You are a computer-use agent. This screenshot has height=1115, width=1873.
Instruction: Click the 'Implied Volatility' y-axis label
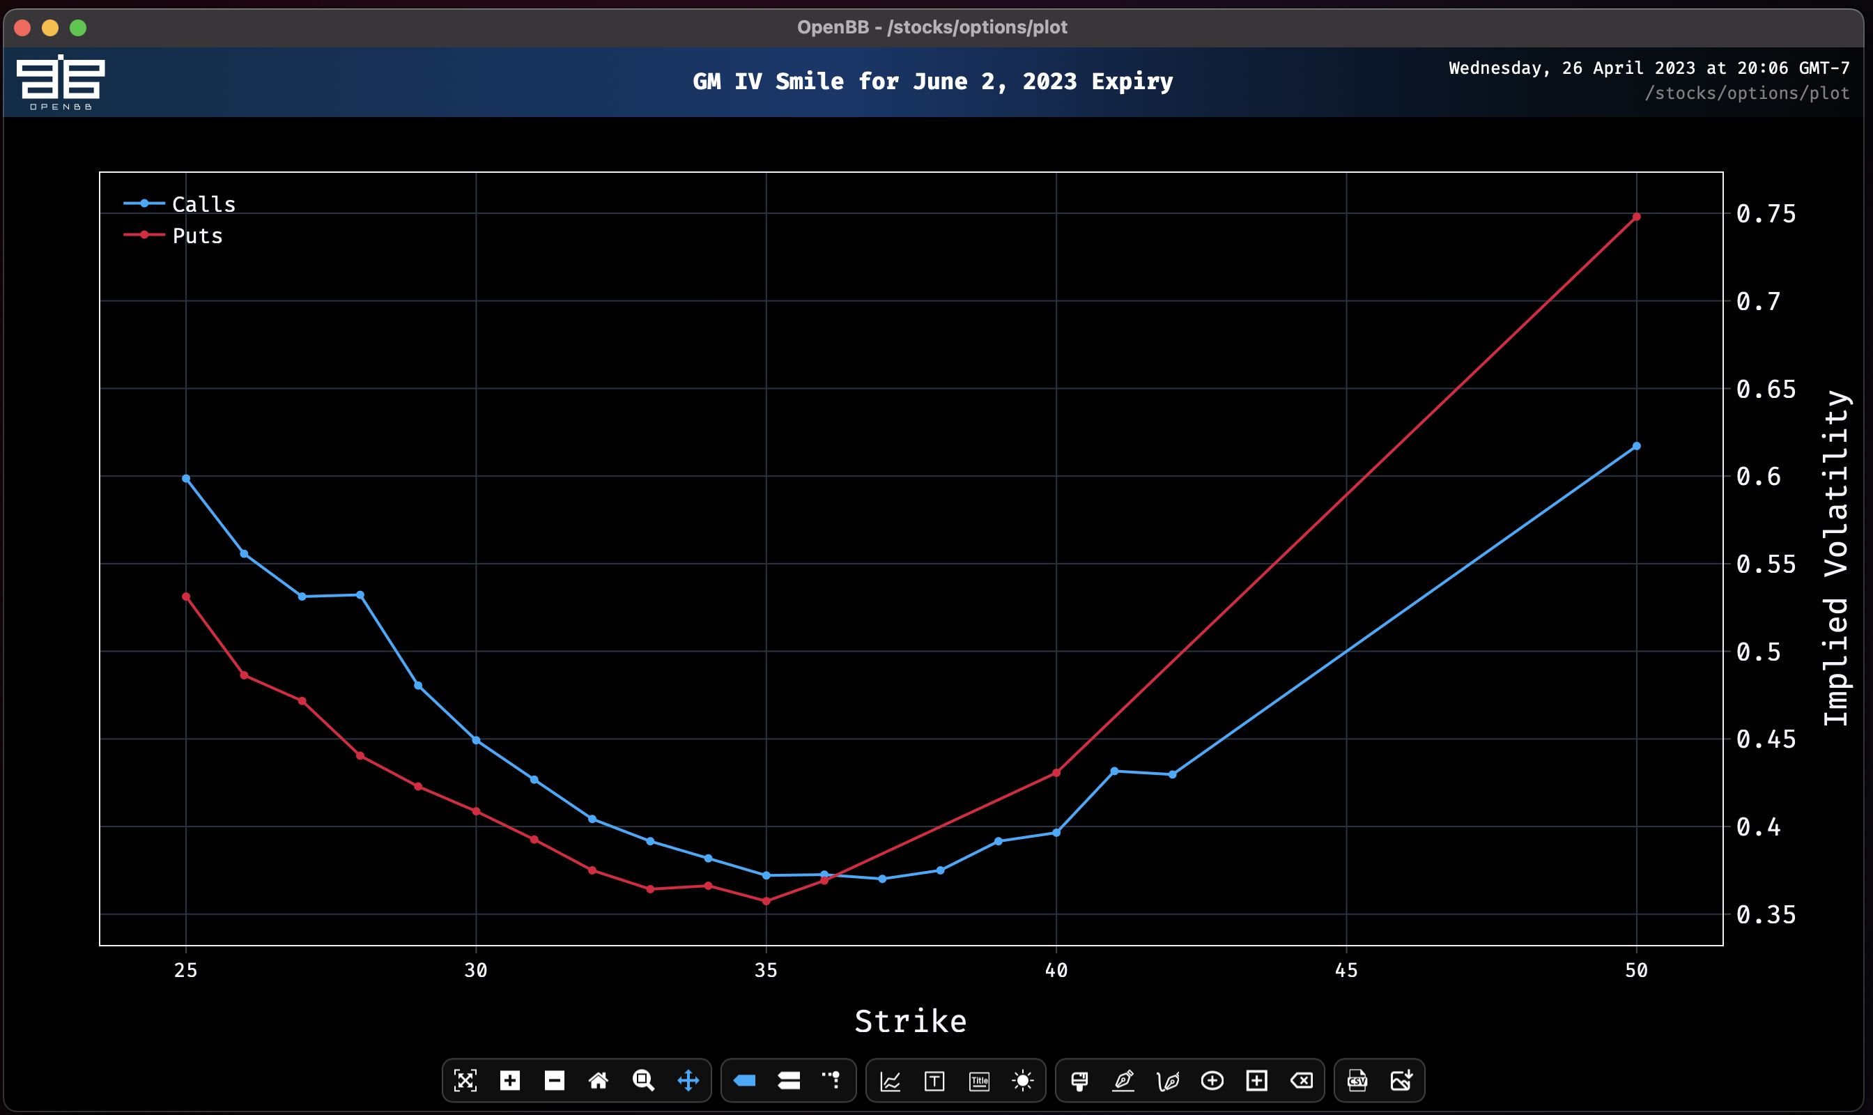point(1835,557)
